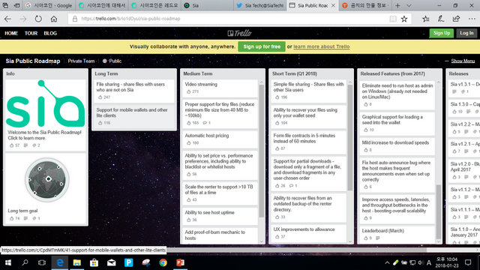Open Form file contracts in 5 minutes card
The height and width of the screenshot is (270, 480).
click(308, 142)
